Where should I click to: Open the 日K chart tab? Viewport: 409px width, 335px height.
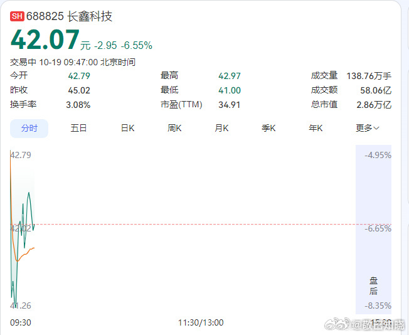point(127,129)
